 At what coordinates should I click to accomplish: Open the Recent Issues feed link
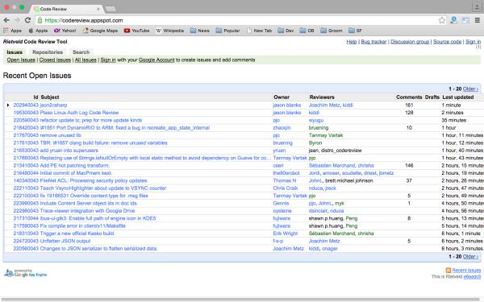click(466, 271)
